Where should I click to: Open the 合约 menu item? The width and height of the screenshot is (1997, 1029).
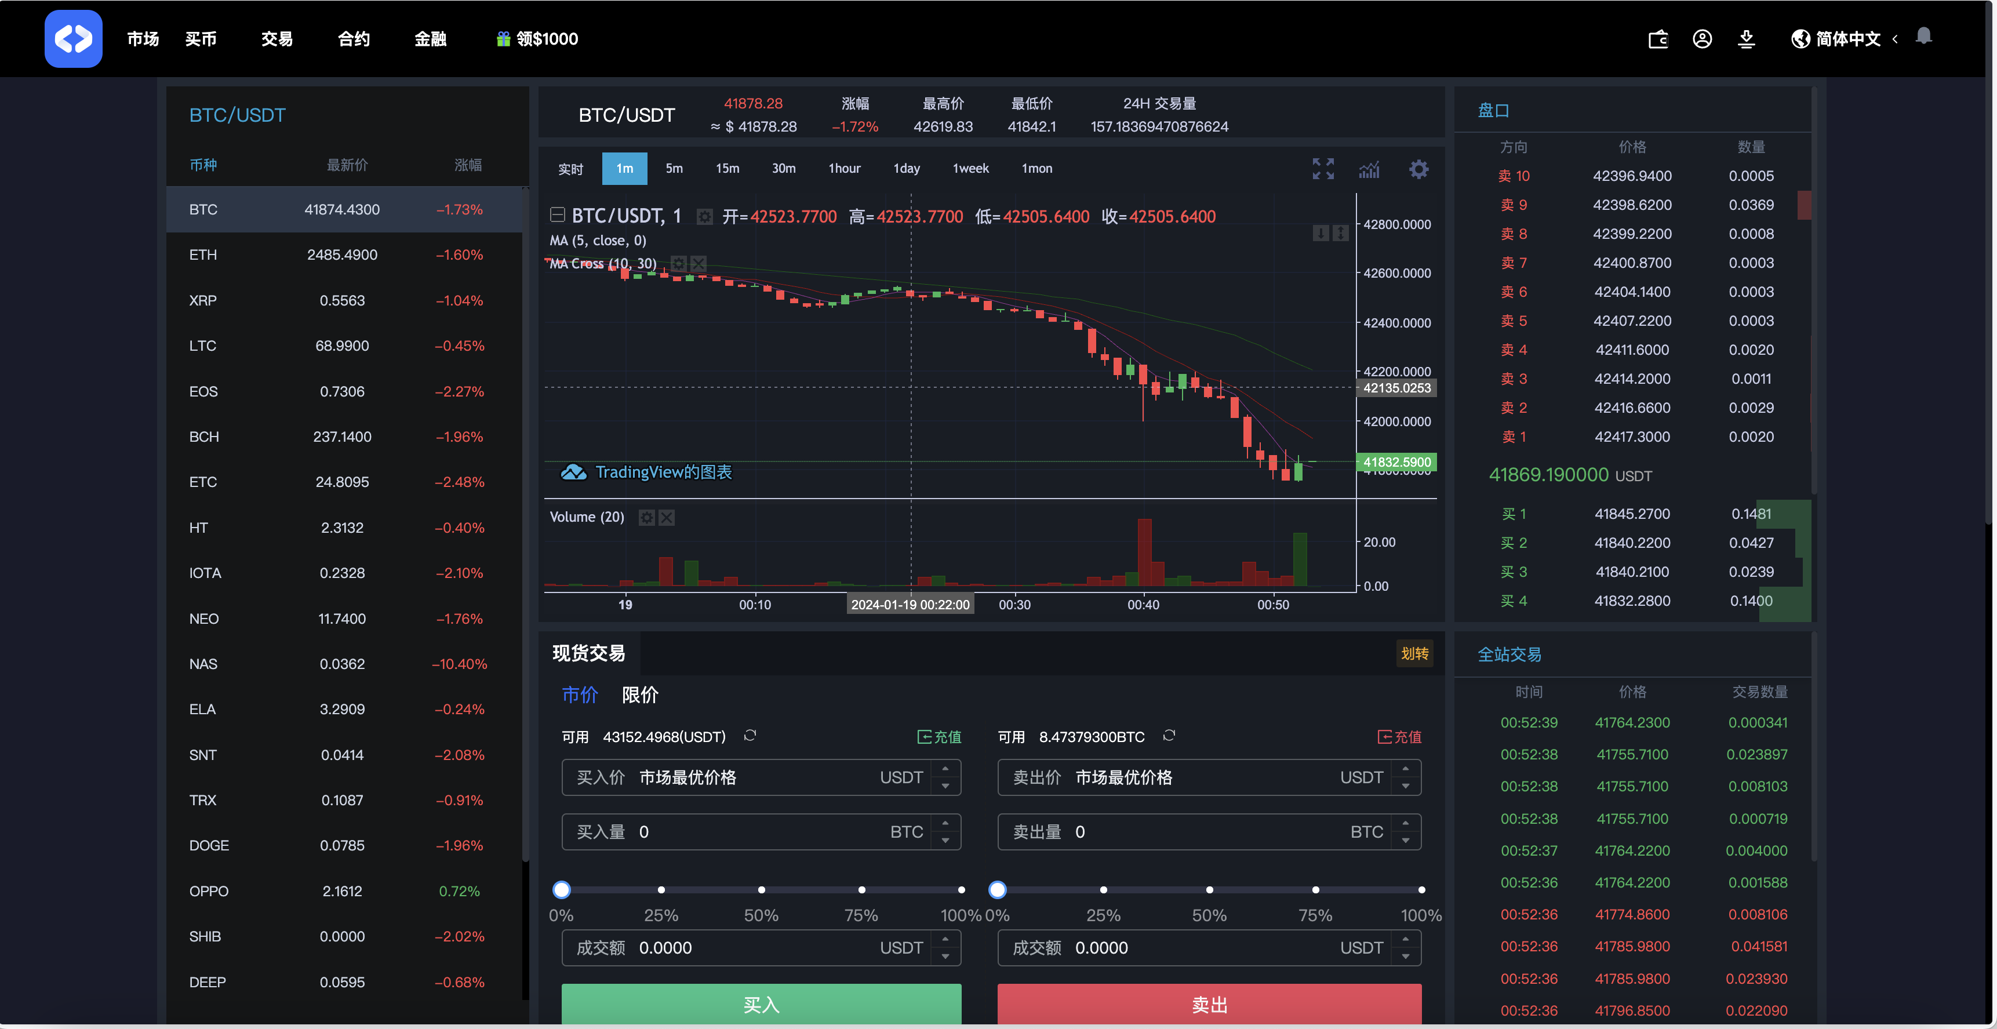tap(354, 39)
